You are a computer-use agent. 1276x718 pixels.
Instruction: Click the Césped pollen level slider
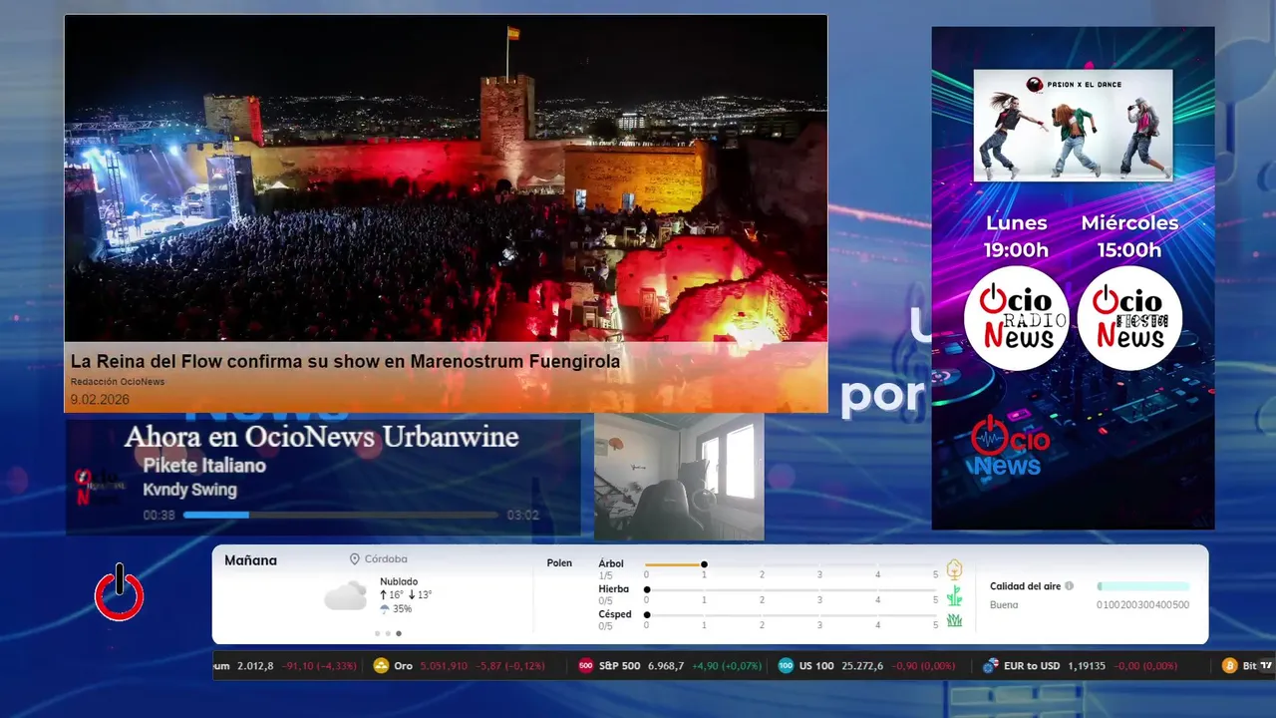(x=792, y=615)
